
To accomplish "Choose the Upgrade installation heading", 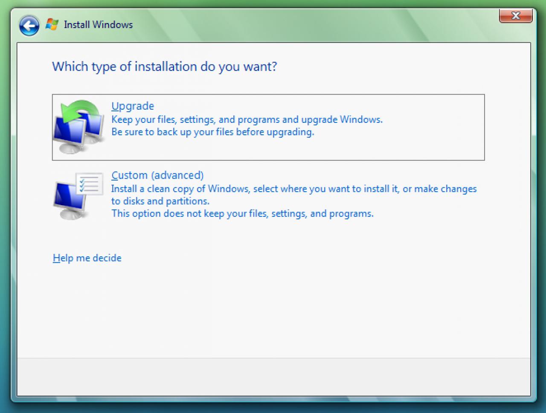I will pos(133,106).
